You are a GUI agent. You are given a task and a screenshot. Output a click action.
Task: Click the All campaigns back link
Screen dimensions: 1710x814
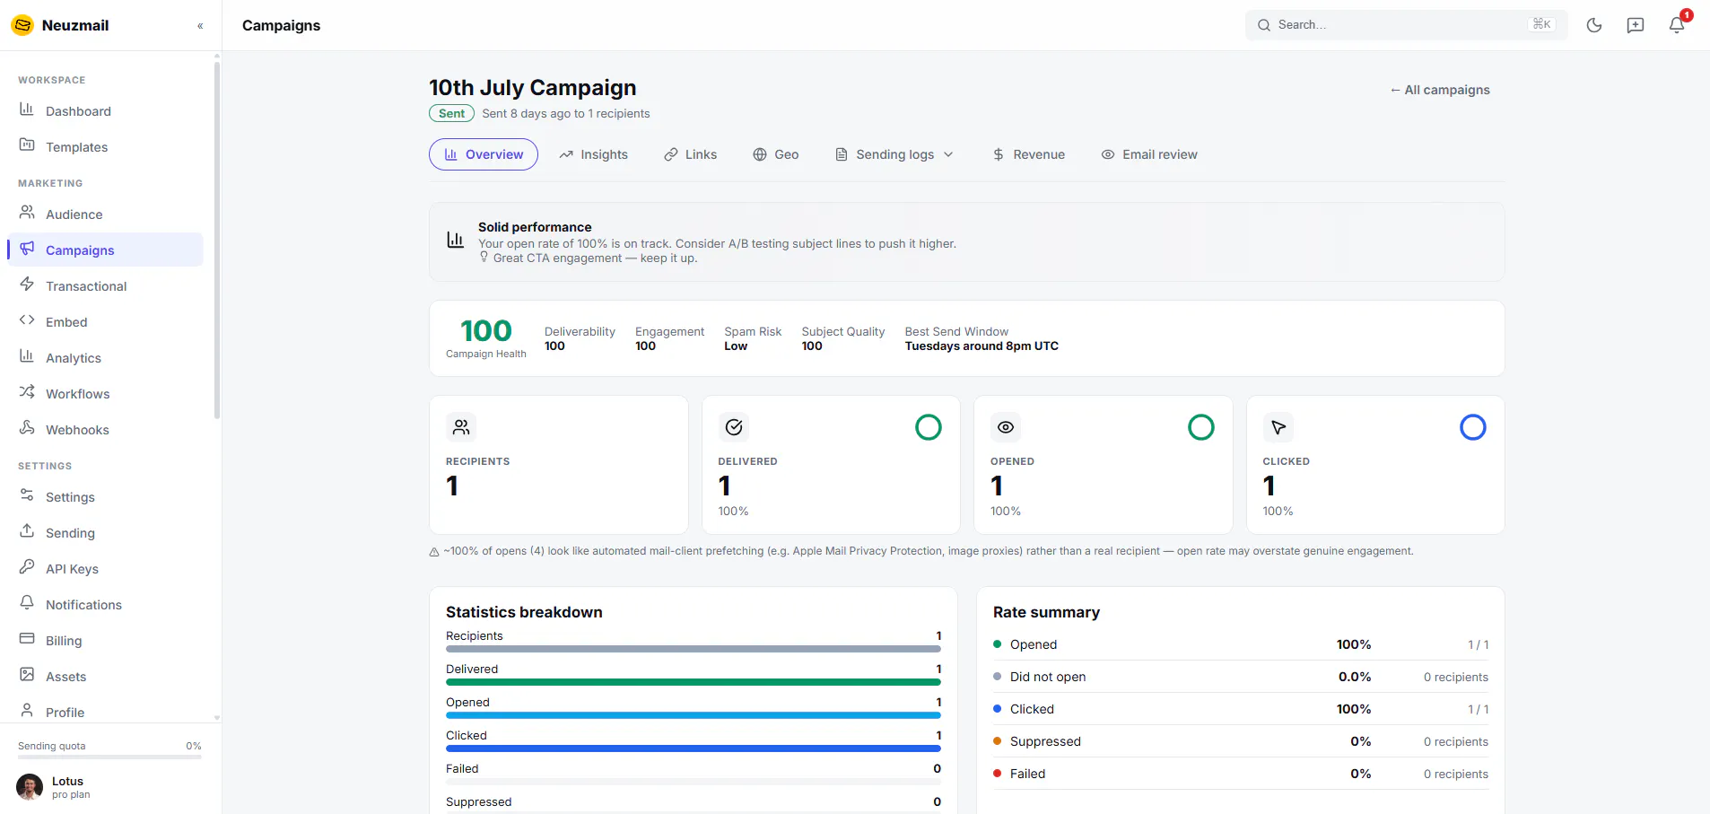pos(1440,90)
